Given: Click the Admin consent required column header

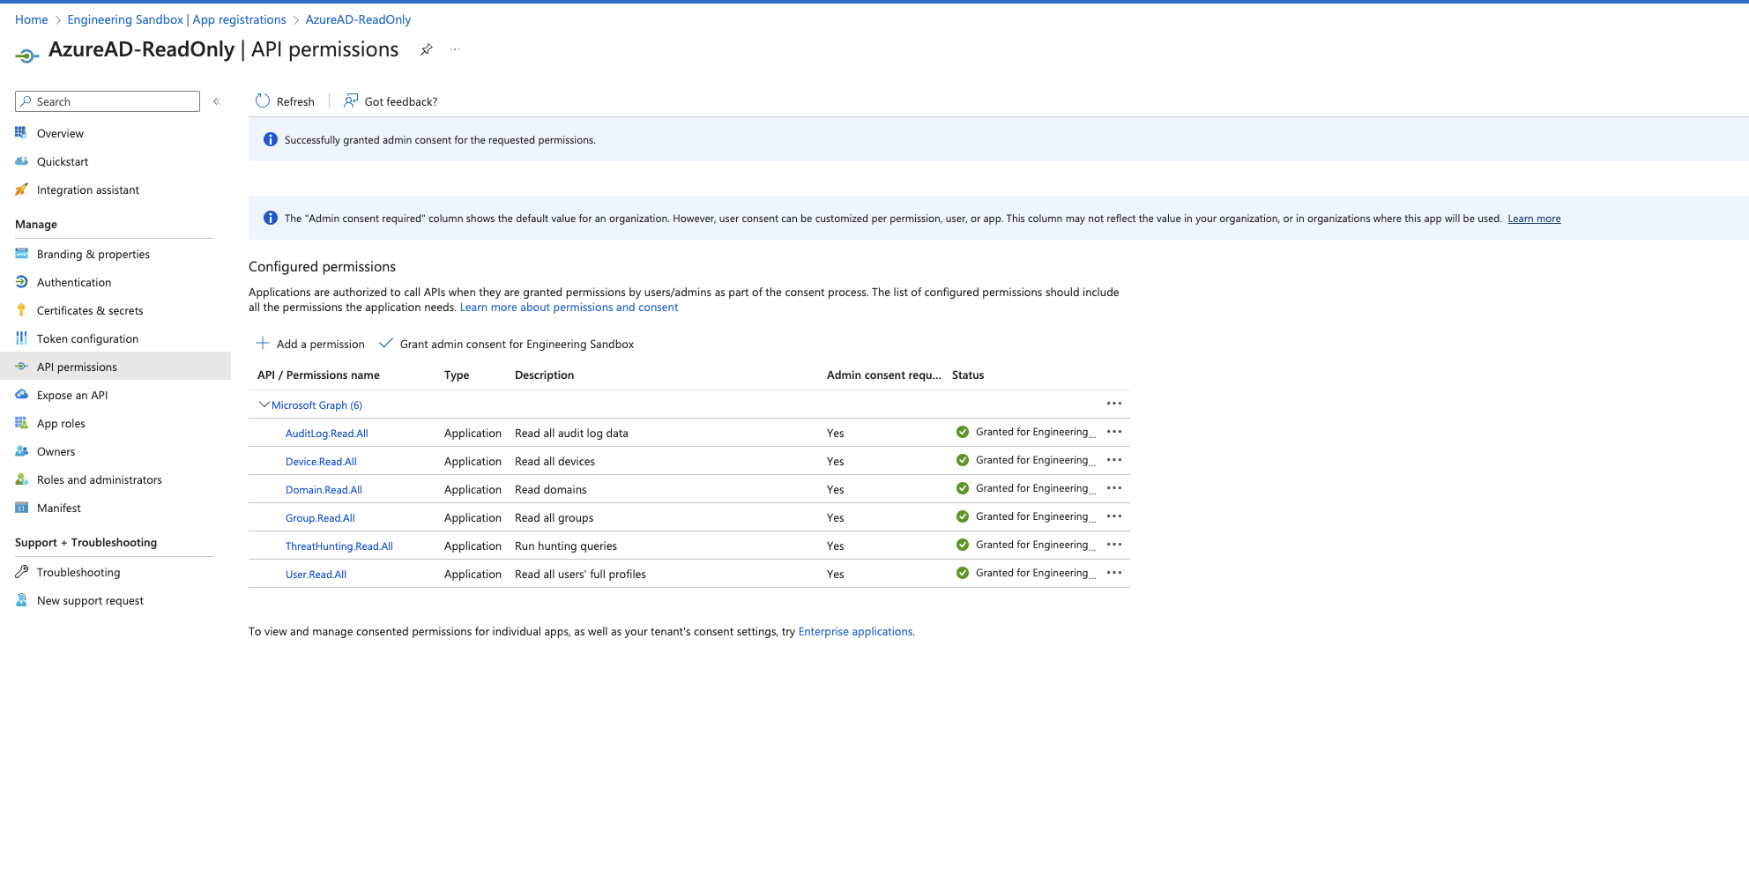Looking at the screenshot, I should [x=884, y=375].
